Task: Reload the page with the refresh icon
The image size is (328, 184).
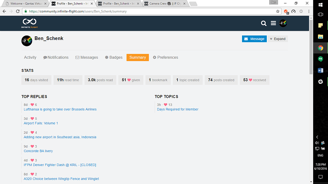Action: point(18,11)
